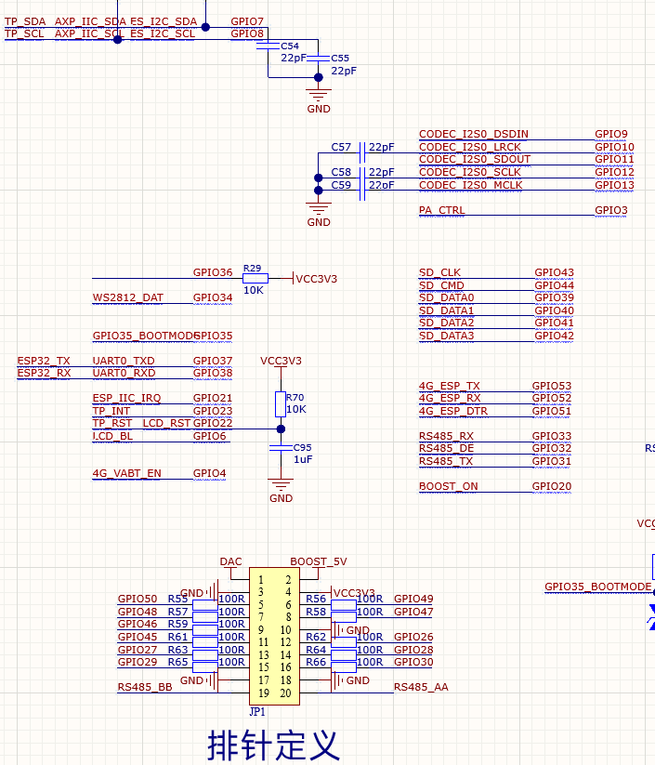This screenshot has height=765, width=655.
Task: Select the RS485_BB net label
Action: click(145, 688)
